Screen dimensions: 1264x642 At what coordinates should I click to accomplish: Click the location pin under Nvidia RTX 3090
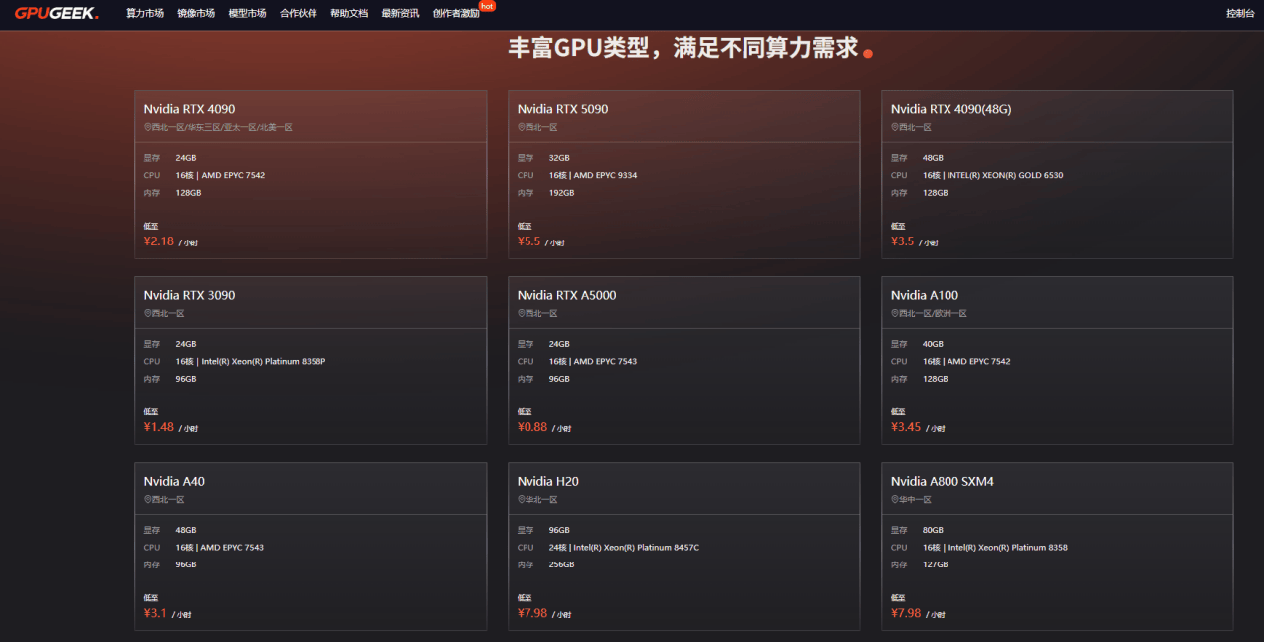[x=147, y=313]
